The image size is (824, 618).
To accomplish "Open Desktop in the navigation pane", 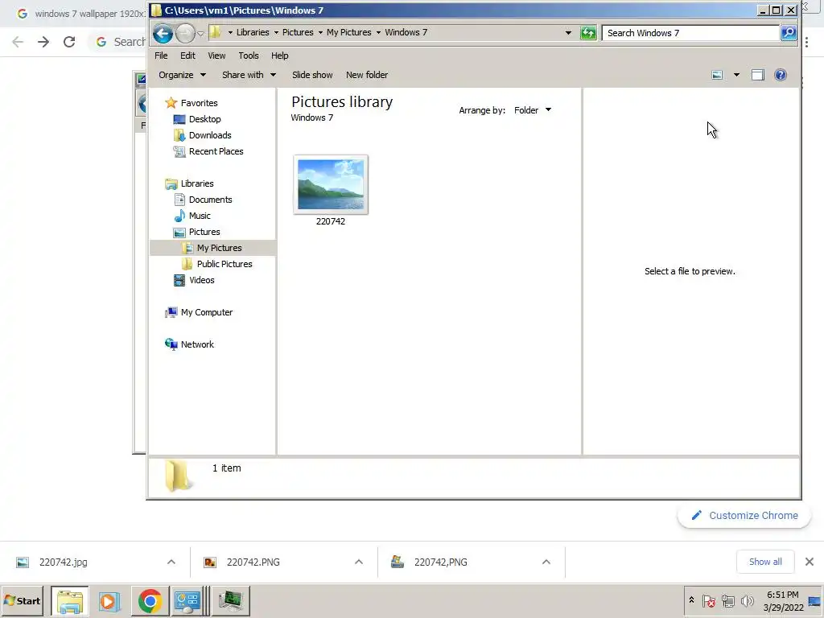I will [204, 119].
